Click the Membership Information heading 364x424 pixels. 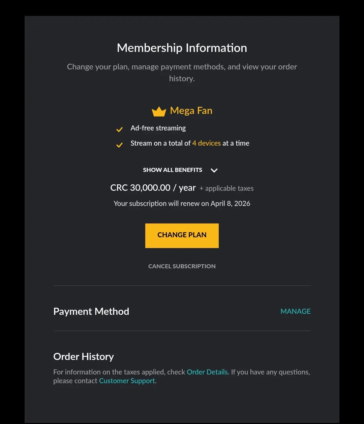point(182,48)
